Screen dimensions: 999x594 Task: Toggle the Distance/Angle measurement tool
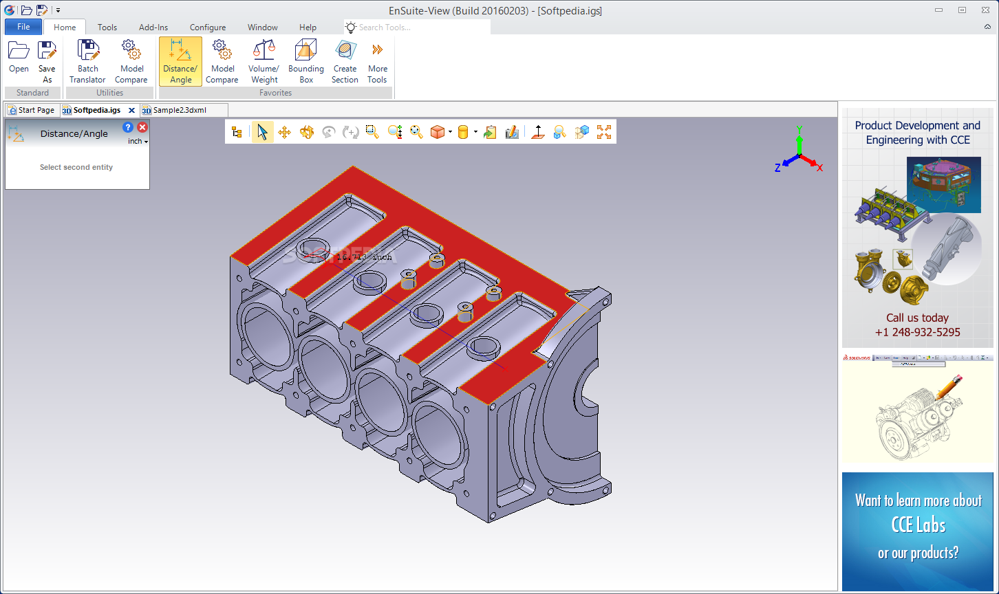(x=180, y=61)
